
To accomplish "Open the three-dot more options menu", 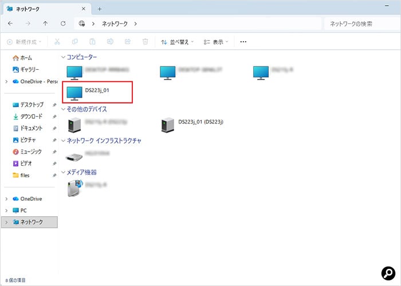I will [243, 42].
